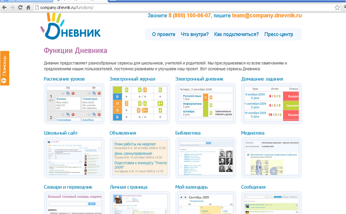
Task: Click the electronic gradebook preview thumbnail
Action: tap(140, 104)
